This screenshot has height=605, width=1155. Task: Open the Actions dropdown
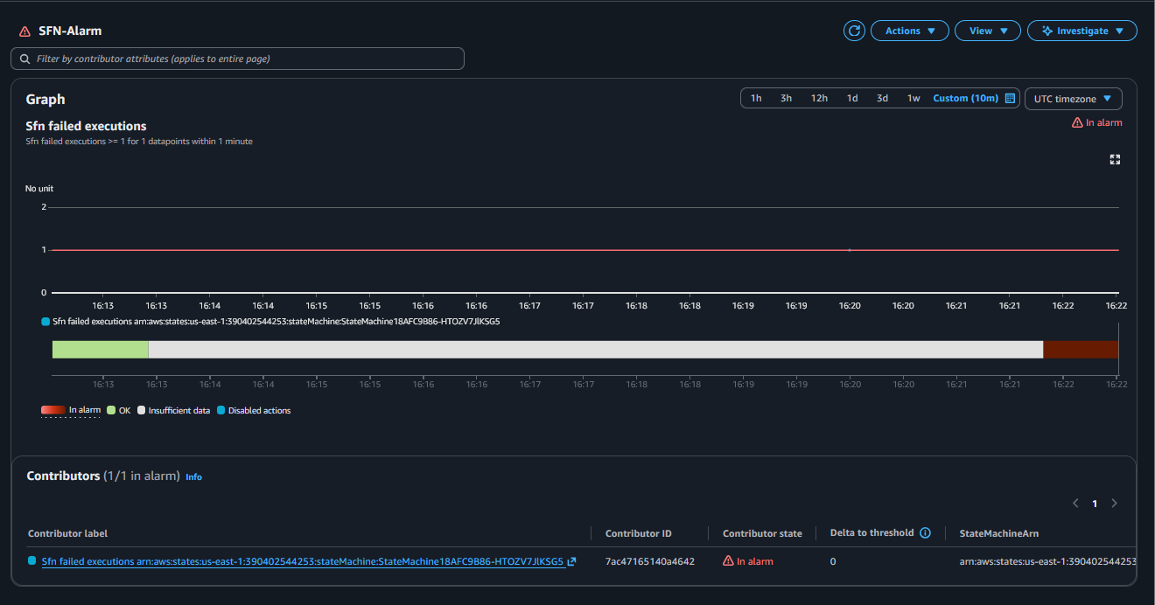pos(909,30)
